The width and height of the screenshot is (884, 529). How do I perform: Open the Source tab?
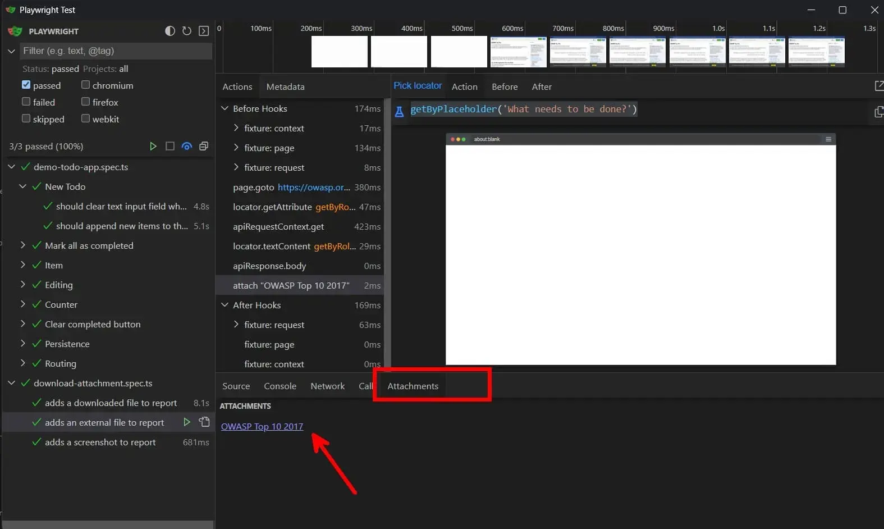(x=236, y=386)
